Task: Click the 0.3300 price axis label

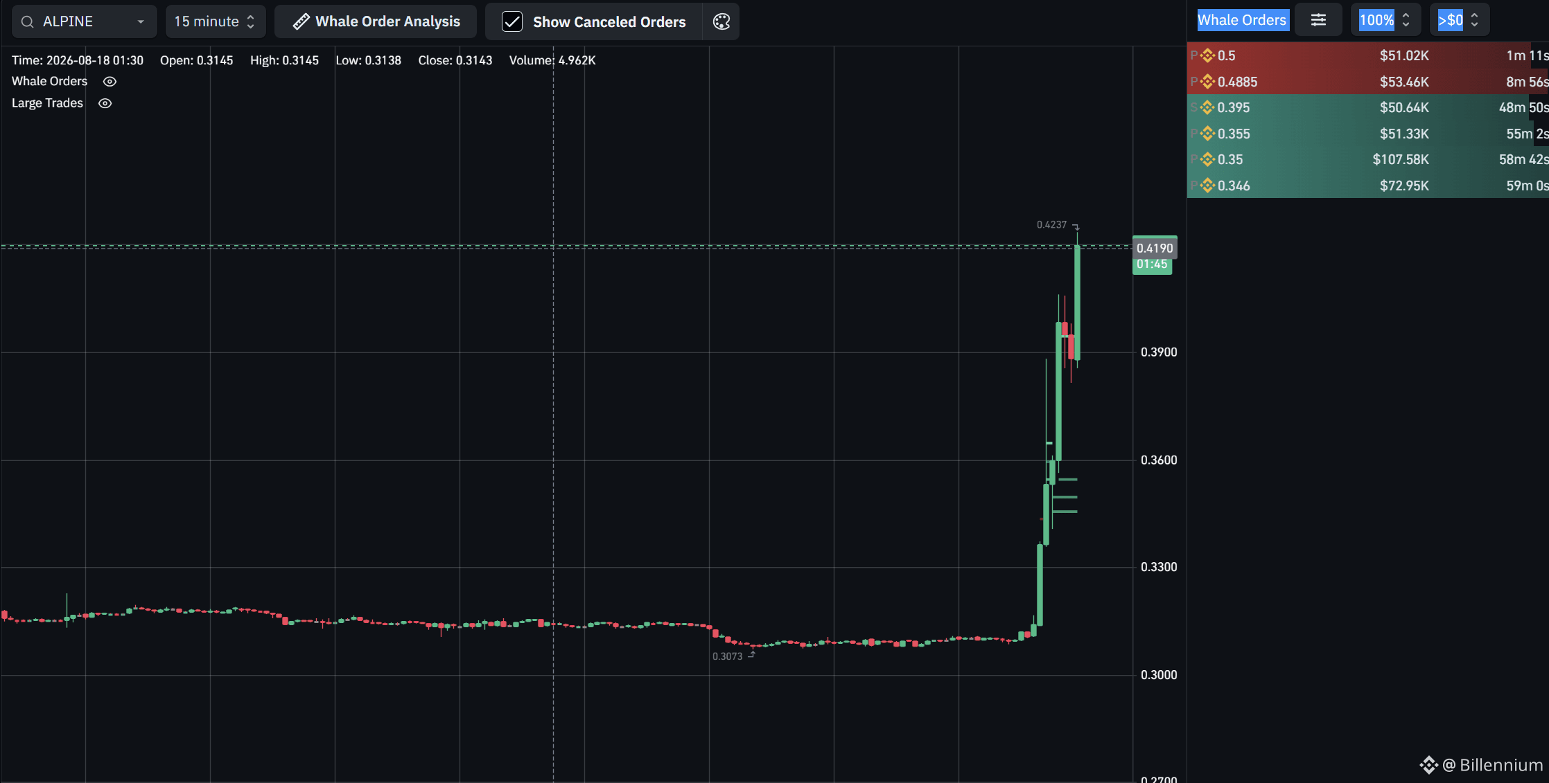Action: coord(1159,567)
